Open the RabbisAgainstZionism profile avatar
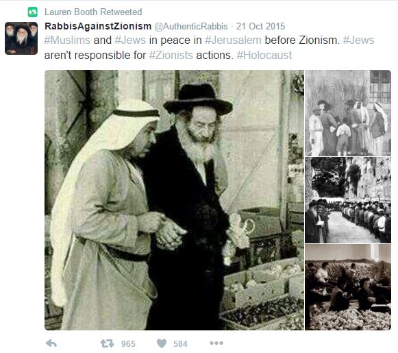 pos(21,38)
